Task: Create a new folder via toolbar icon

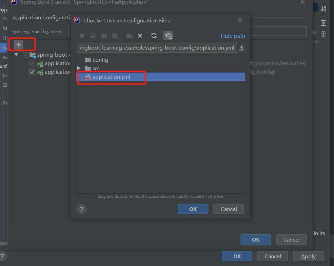Action: pos(129,36)
